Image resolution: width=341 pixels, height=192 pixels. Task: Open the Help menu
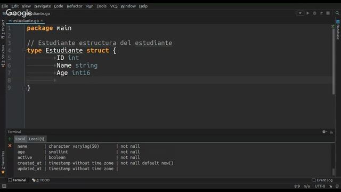coord(143,6)
